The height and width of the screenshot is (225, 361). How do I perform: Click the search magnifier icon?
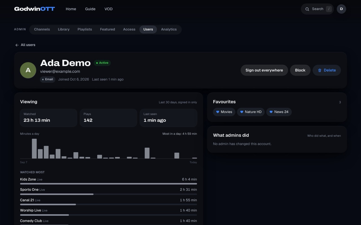pyautogui.click(x=307, y=9)
